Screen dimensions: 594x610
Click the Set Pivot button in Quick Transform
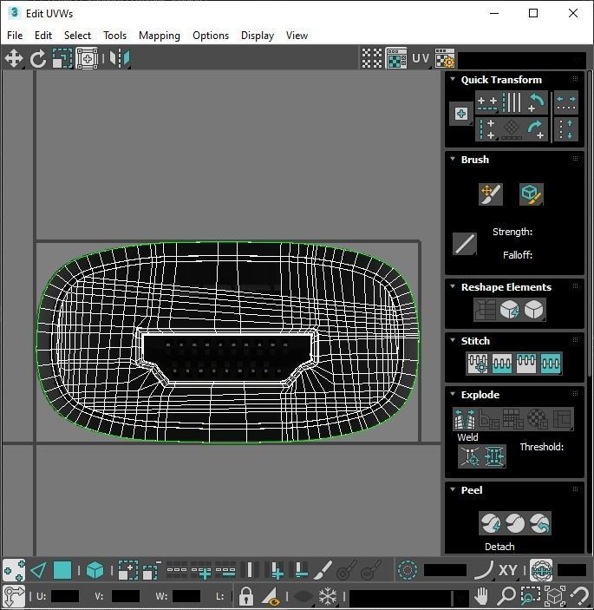pos(461,114)
